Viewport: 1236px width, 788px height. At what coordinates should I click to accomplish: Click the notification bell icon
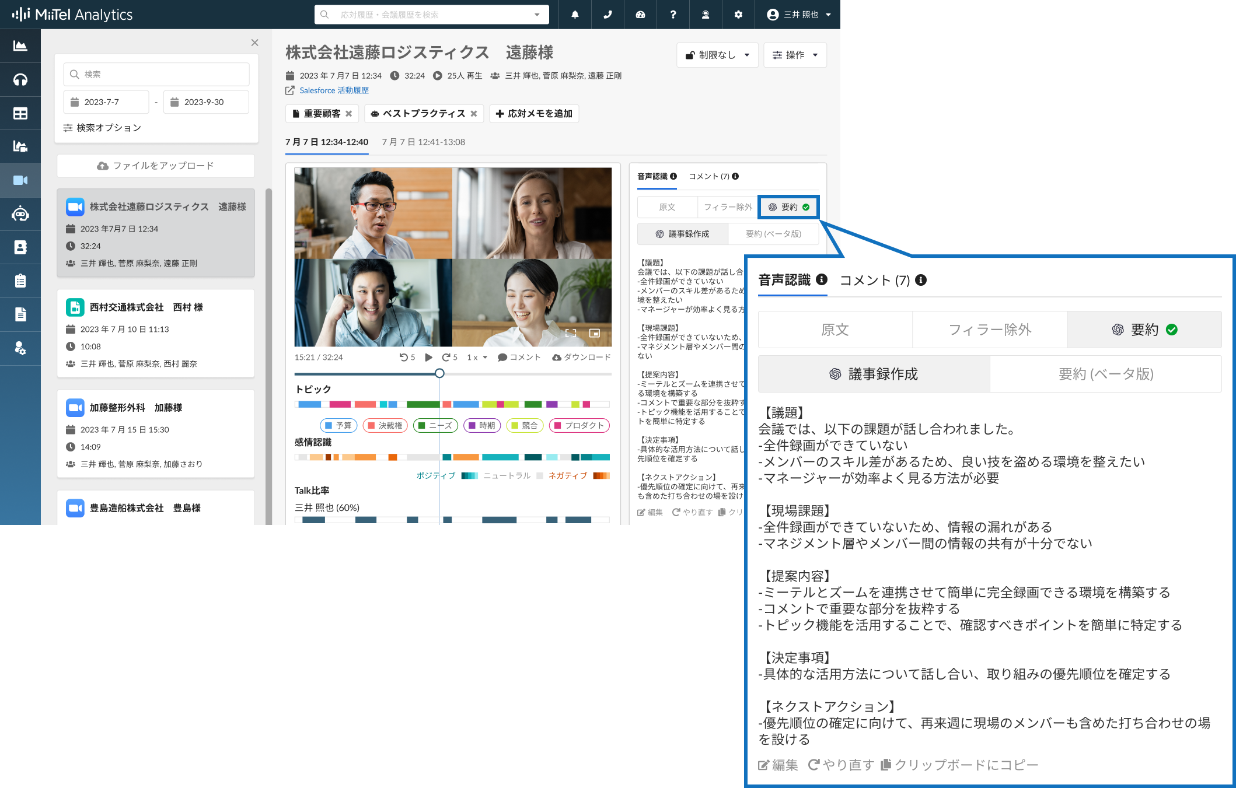pyautogui.click(x=575, y=15)
